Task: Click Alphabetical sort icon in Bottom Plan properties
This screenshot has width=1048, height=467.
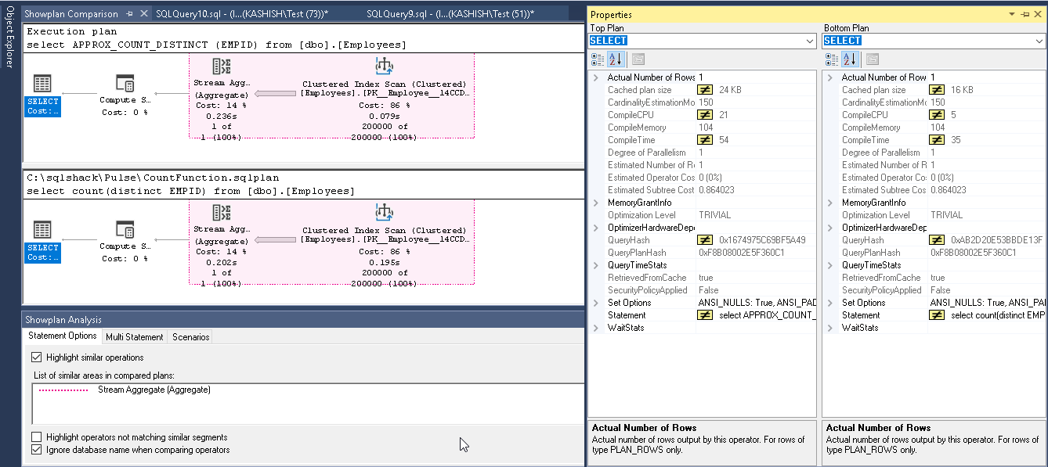Action: [850, 59]
